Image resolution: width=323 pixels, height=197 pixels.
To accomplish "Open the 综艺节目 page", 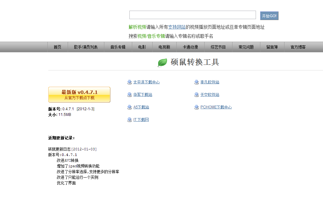I will point(218,47).
